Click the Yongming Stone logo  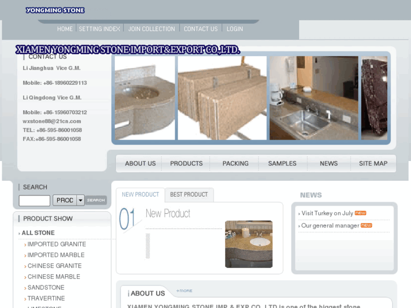[55, 10]
